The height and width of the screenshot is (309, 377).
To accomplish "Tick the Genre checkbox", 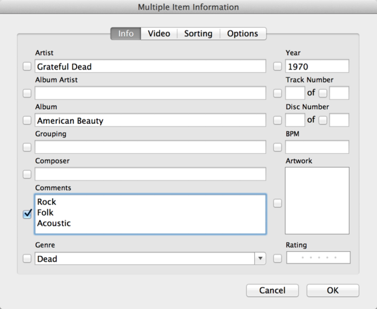I will click(x=27, y=258).
